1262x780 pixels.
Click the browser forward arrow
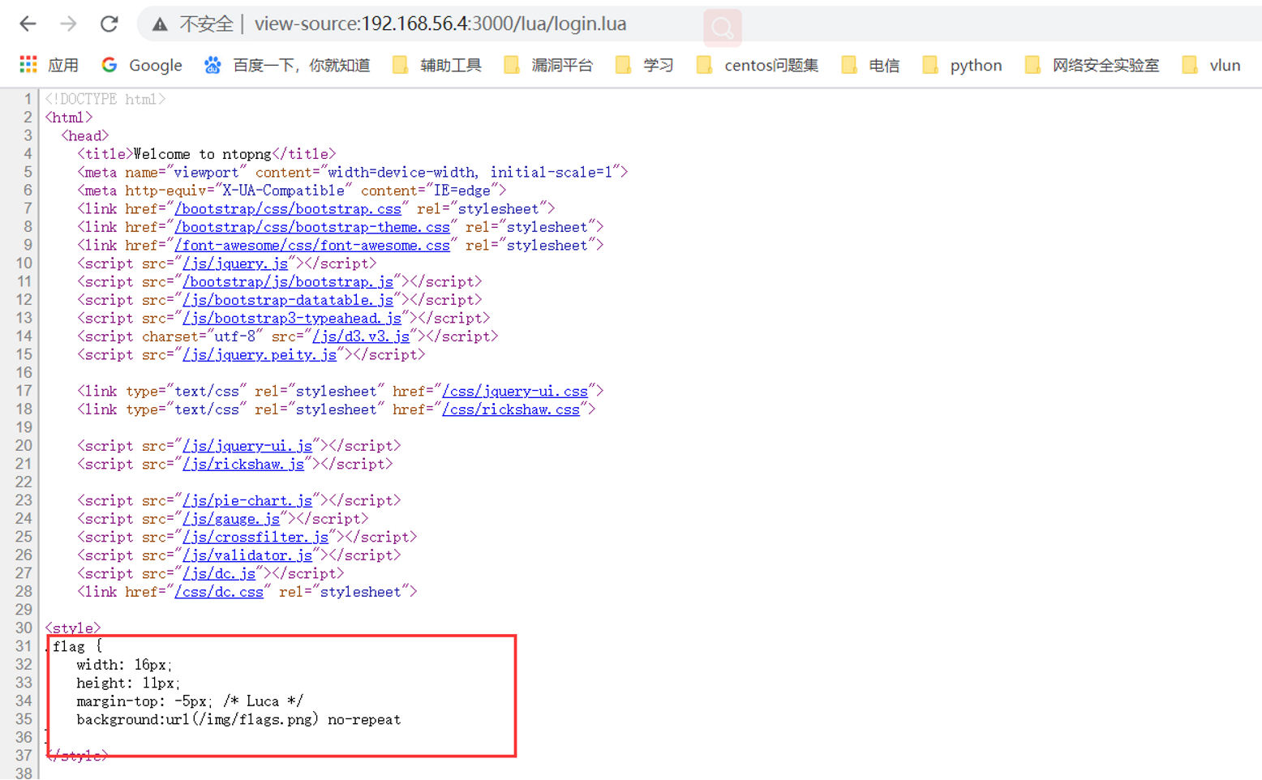pyautogui.click(x=68, y=24)
